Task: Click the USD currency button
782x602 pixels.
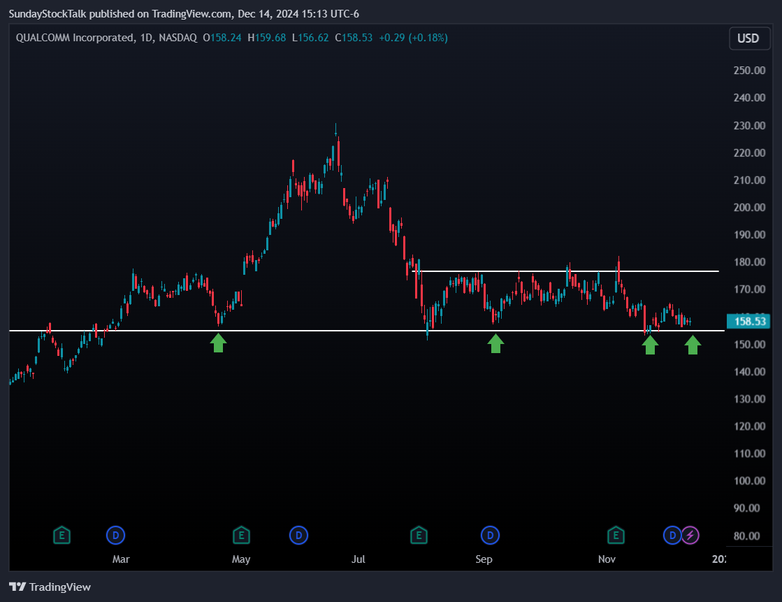Action: pos(750,38)
